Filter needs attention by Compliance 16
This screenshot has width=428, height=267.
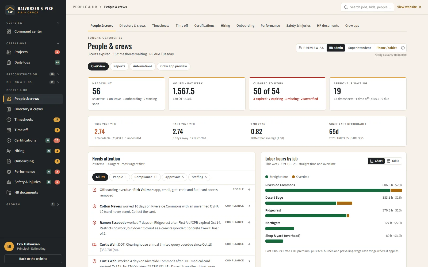[x=146, y=177]
